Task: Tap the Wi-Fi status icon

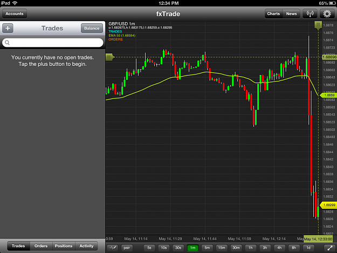Action: (x=15, y=3)
